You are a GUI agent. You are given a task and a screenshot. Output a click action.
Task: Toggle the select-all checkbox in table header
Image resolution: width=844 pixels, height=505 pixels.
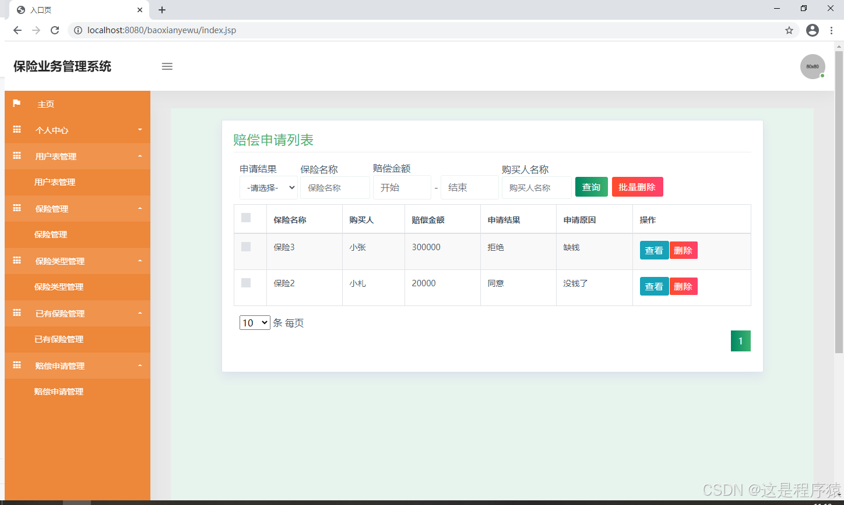click(246, 218)
